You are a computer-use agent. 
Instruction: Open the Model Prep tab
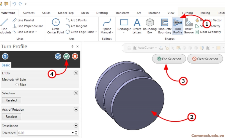click(x=66, y=13)
